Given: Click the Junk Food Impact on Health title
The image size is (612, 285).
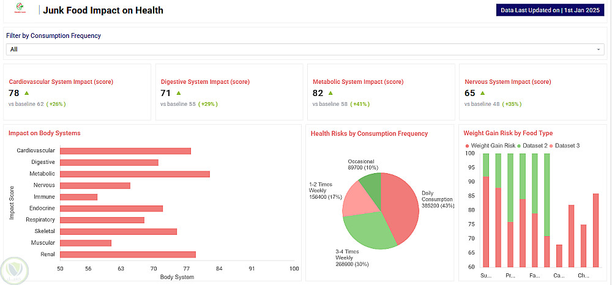Looking at the screenshot, I should click(x=103, y=10).
